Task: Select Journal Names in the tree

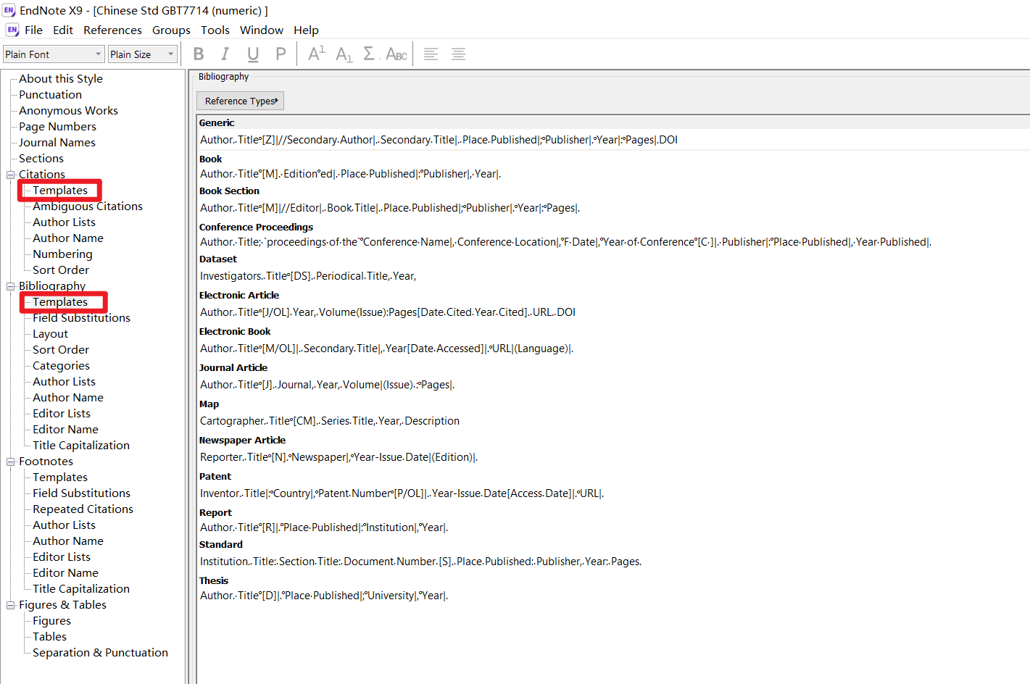Action: coord(57,142)
